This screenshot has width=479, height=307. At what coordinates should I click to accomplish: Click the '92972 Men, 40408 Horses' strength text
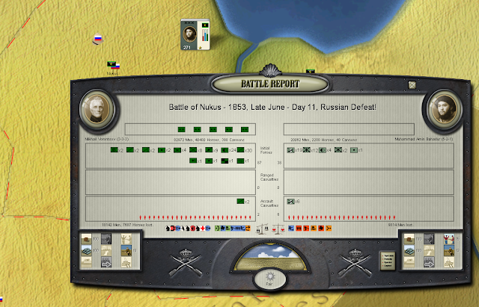coord(209,140)
